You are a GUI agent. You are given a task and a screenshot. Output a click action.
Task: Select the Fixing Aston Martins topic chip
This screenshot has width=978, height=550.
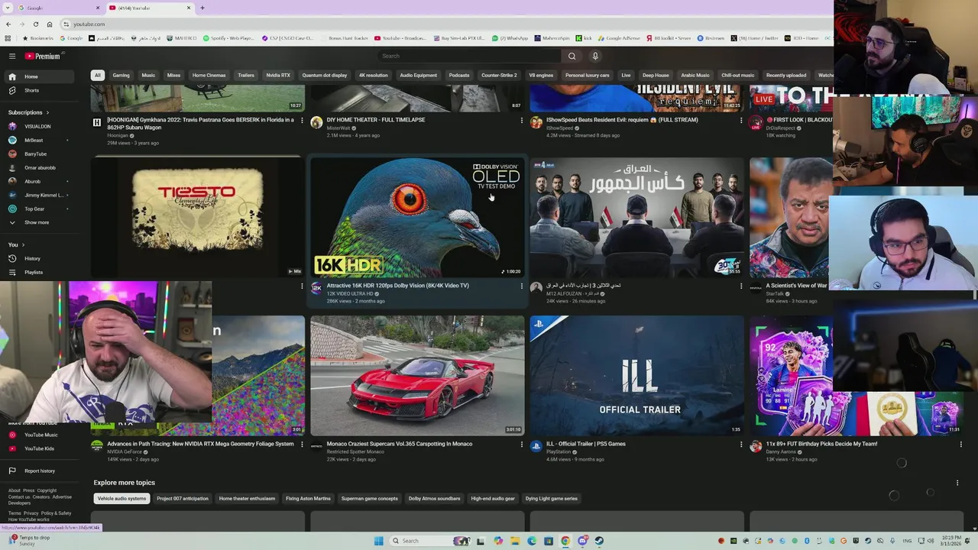(308, 498)
